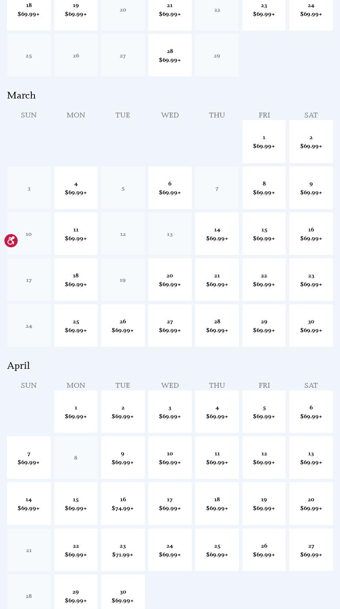The height and width of the screenshot is (609, 340).
Task: Choose April 7 fare at $69.99+
Action: click(x=29, y=458)
